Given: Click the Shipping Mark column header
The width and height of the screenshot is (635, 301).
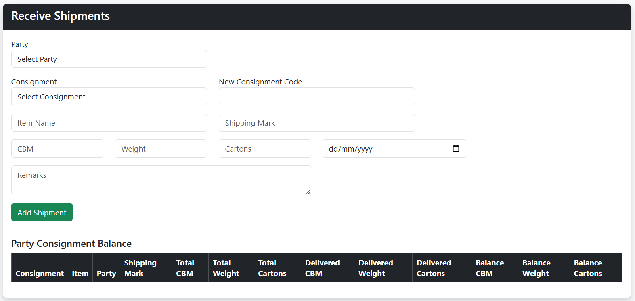Looking at the screenshot, I should click(x=146, y=268).
